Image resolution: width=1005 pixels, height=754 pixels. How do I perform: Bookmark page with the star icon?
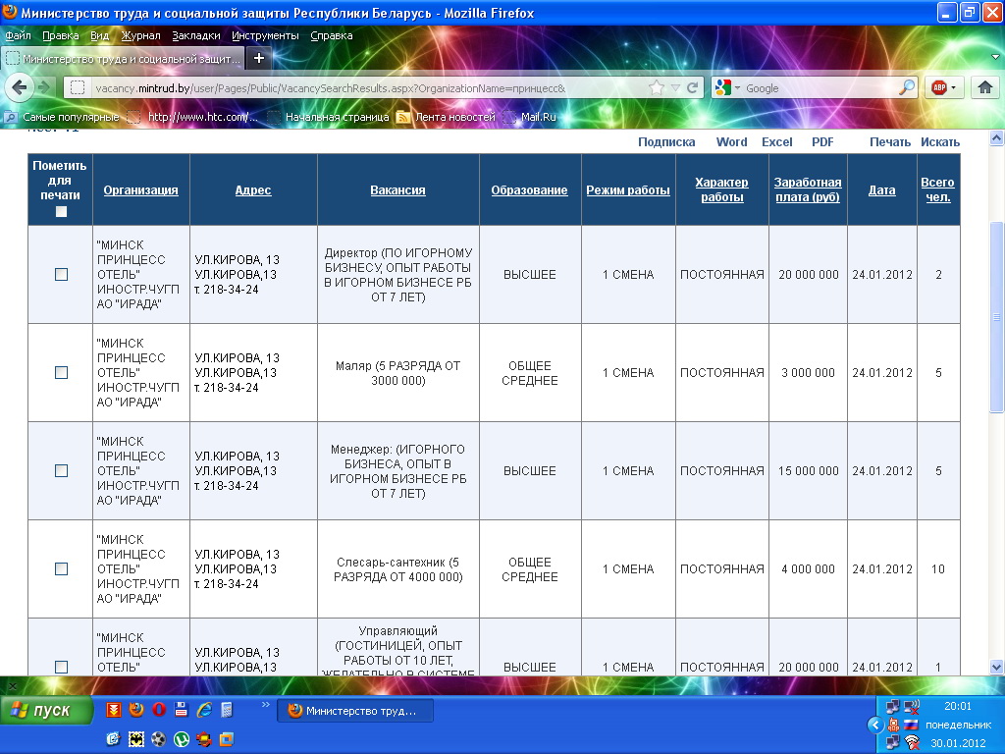coord(657,87)
